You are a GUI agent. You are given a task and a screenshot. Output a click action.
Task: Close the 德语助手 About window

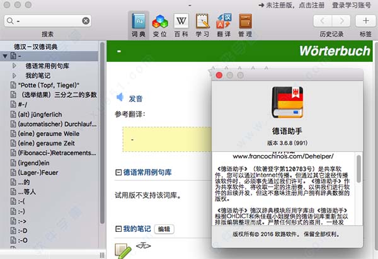click(x=219, y=75)
